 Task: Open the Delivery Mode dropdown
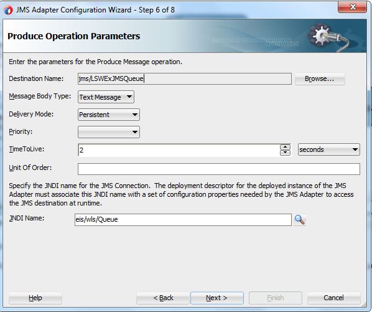pyautogui.click(x=109, y=115)
